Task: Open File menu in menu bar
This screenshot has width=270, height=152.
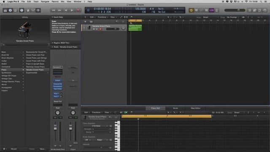Action: pos(23,2)
